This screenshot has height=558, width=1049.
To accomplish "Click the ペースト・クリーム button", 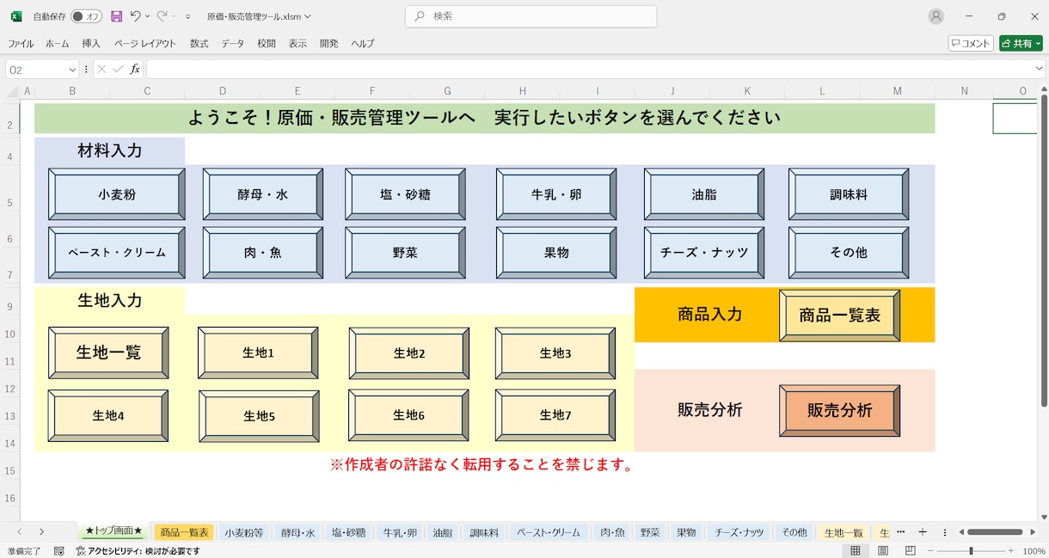I will click(x=117, y=253).
